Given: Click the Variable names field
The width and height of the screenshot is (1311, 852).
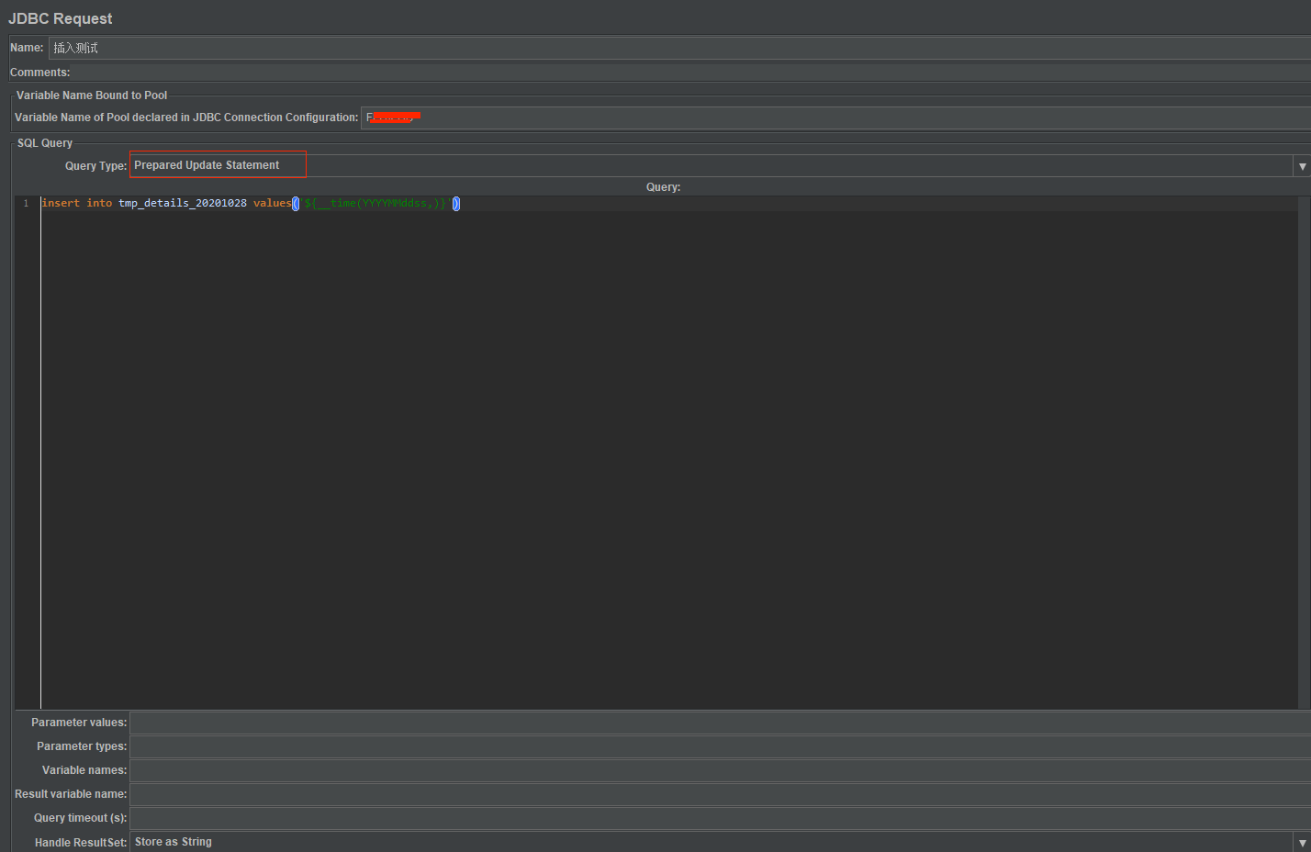Looking at the screenshot, I should pyautogui.click(x=720, y=770).
